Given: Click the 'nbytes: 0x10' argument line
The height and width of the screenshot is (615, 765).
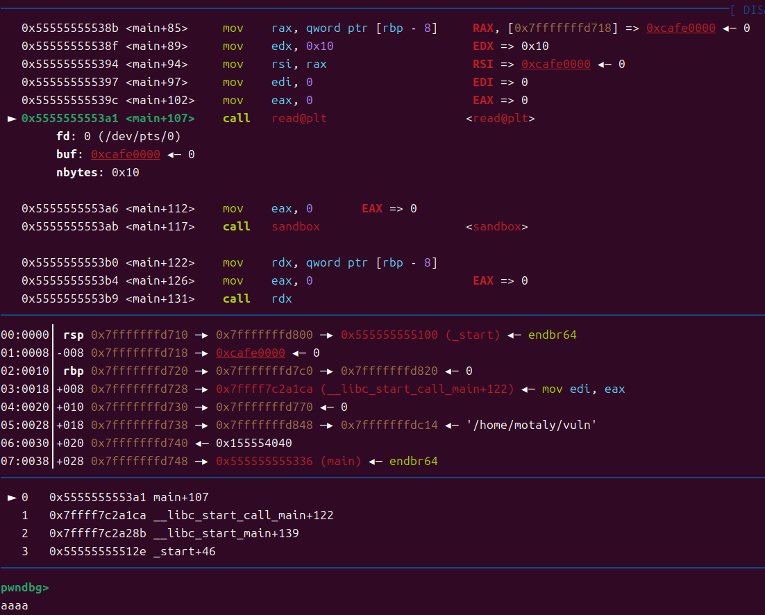Looking at the screenshot, I should [x=97, y=173].
